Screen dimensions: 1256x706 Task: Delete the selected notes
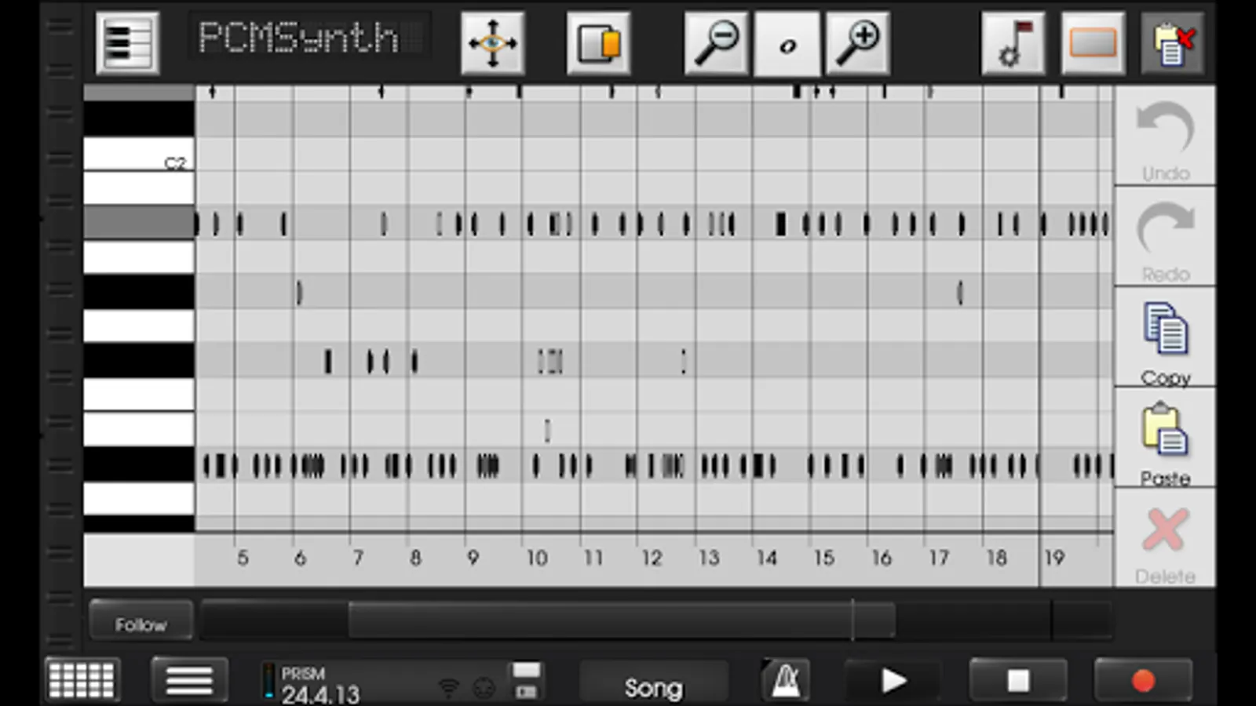pyautogui.click(x=1165, y=538)
